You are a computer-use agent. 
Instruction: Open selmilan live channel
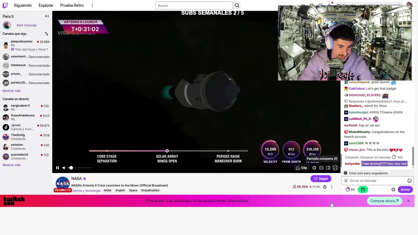[x=26, y=147]
